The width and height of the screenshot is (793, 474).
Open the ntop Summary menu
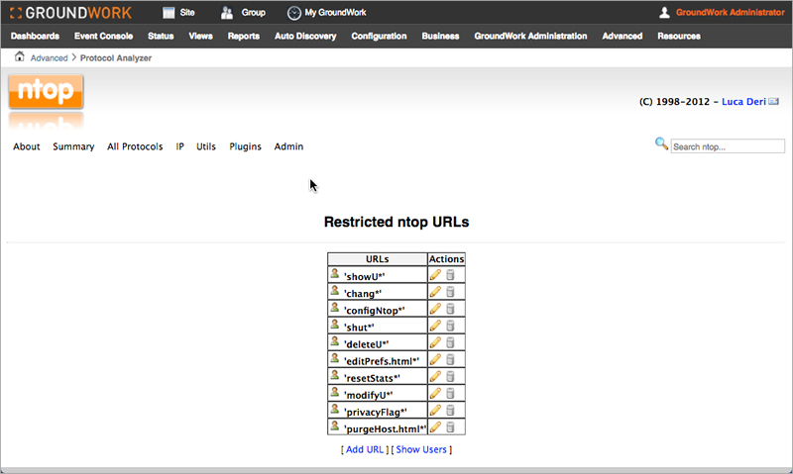(73, 146)
